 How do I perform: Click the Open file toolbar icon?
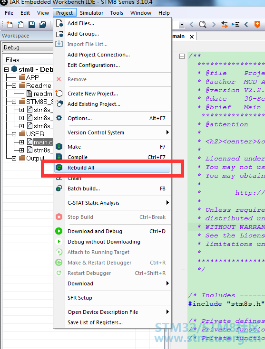pyautogui.click(x=20, y=25)
